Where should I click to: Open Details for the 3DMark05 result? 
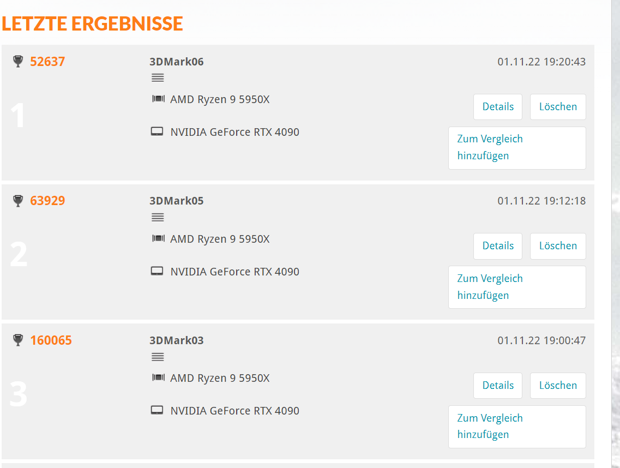[x=498, y=246]
